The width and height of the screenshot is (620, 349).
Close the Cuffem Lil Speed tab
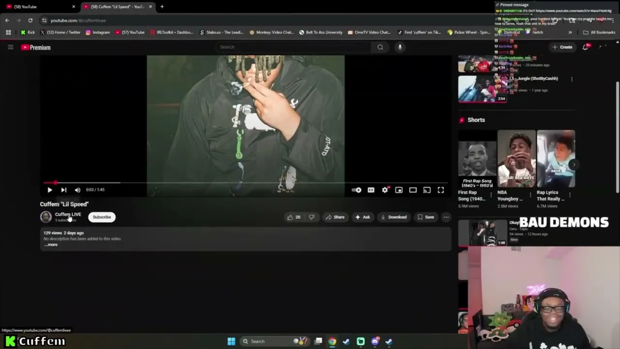point(151,7)
